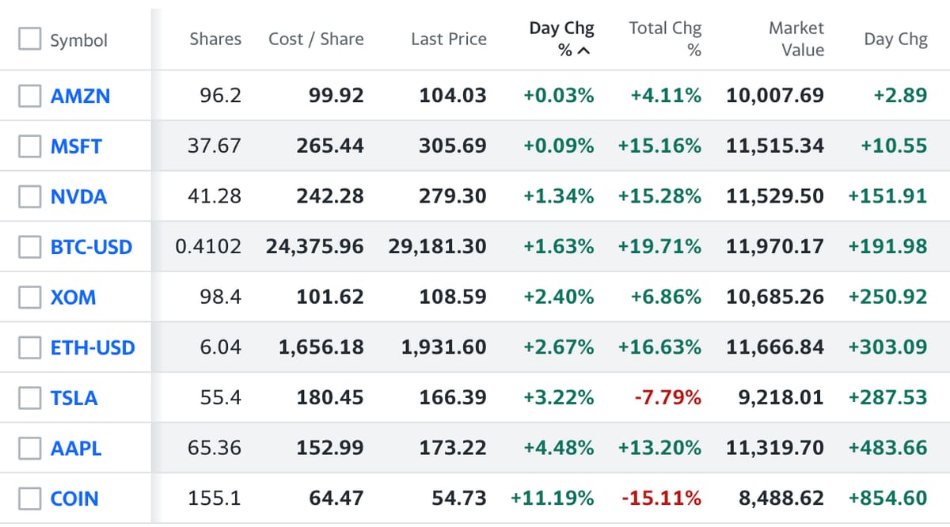Sort by Cost / Share header
The height and width of the screenshot is (527, 950).
click(316, 39)
